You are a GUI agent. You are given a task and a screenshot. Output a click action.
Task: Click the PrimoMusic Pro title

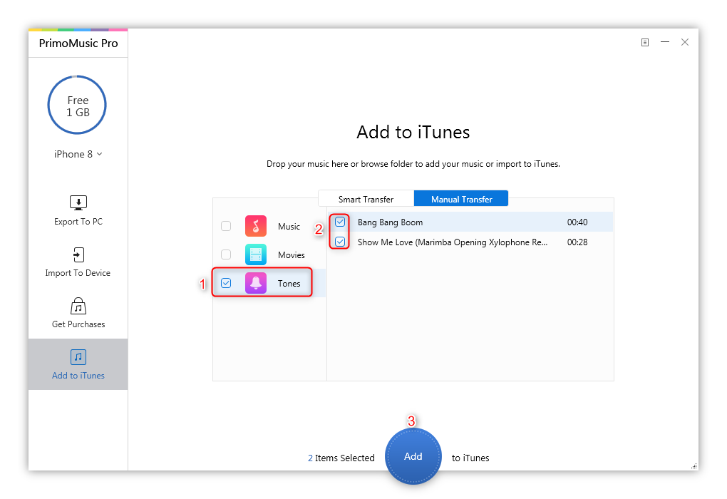[78, 43]
